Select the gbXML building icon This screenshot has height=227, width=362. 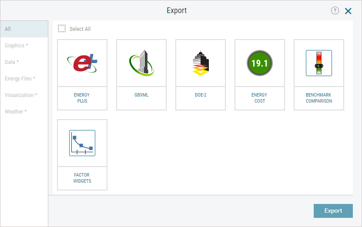tap(141, 63)
